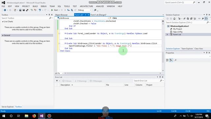Switch to the Object Browser tab
Screen dimensions: 211x119
pos(61,15)
